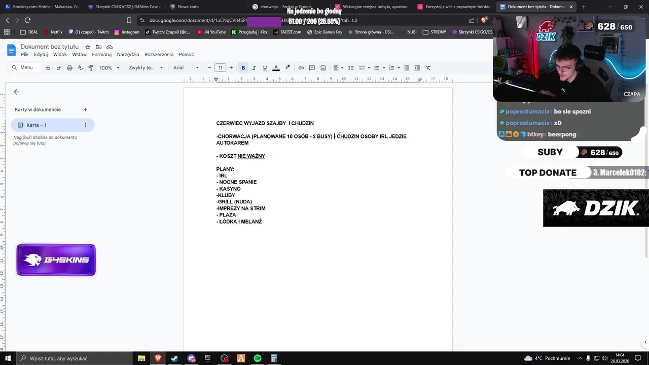
Task: Open the 'Epic Games Pay' bookmark
Action: [x=324, y=32]
